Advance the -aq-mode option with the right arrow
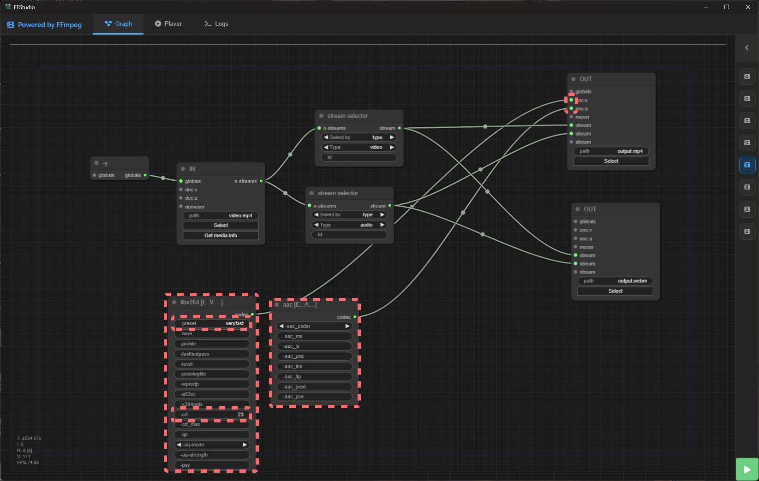The image size is (759, 481). (x=245, y=445)
